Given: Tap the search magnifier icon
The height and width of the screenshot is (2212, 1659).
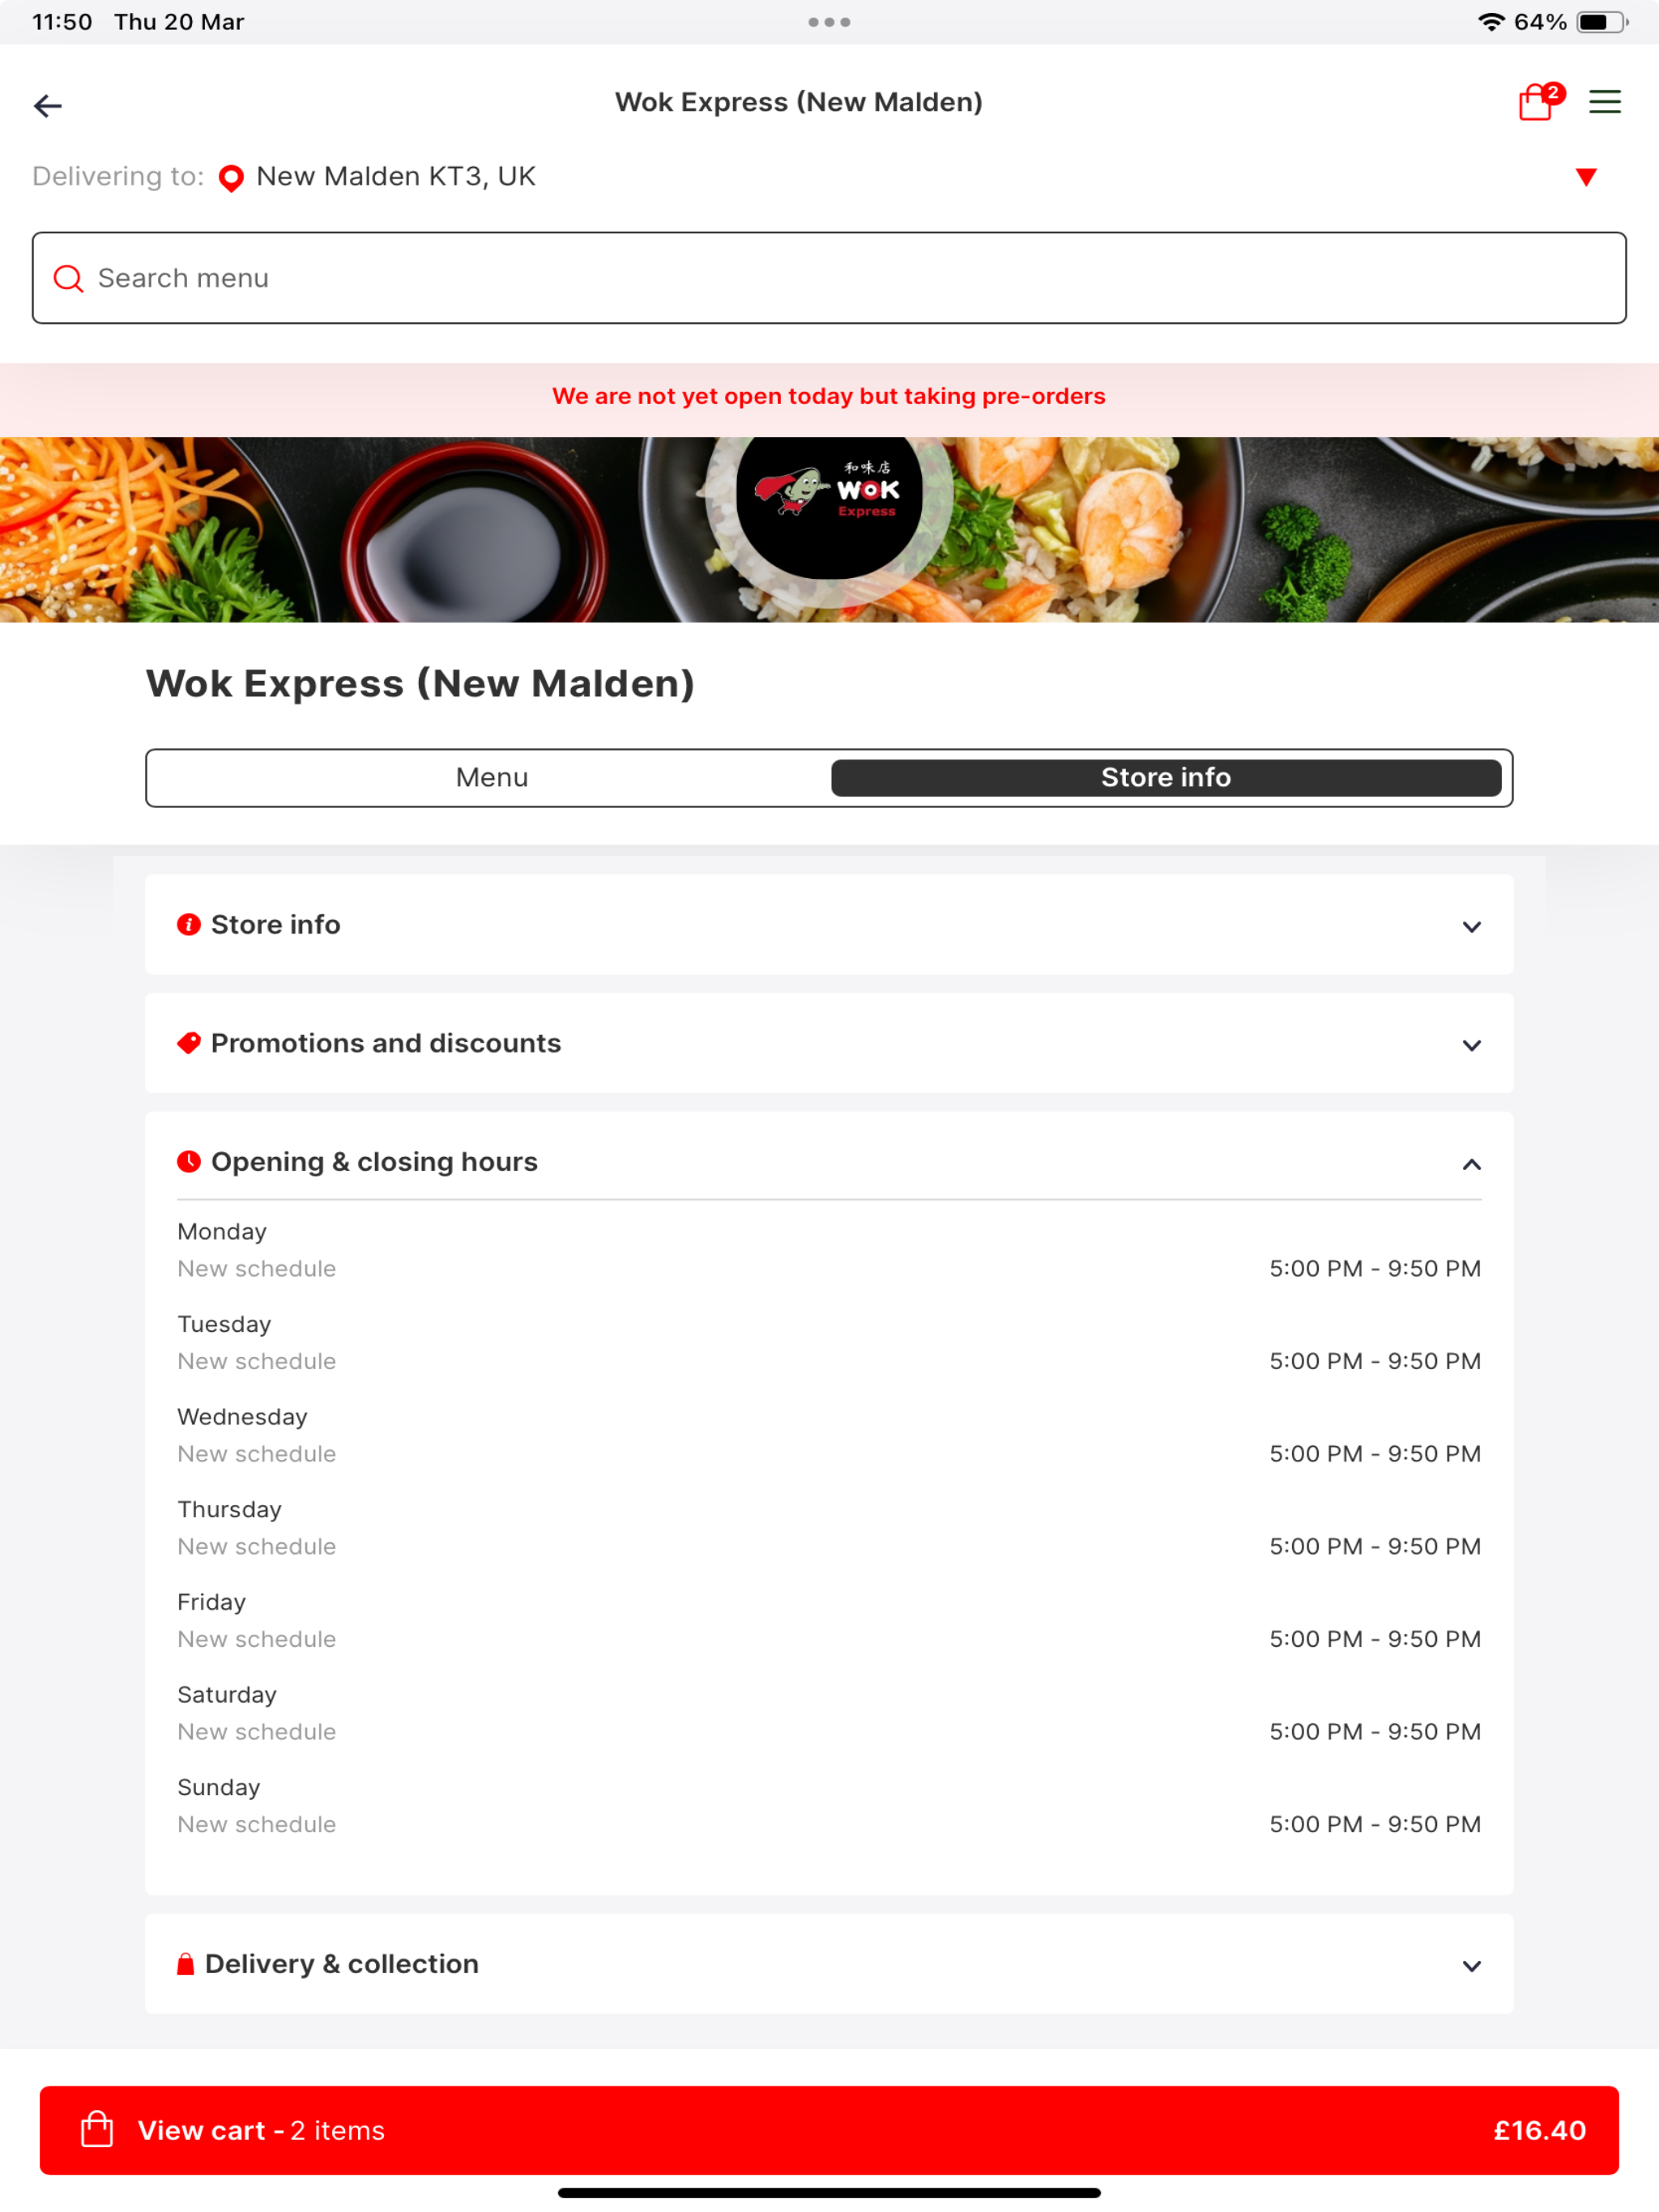Looking at the screenshot, I should click(x=68, y=278).
